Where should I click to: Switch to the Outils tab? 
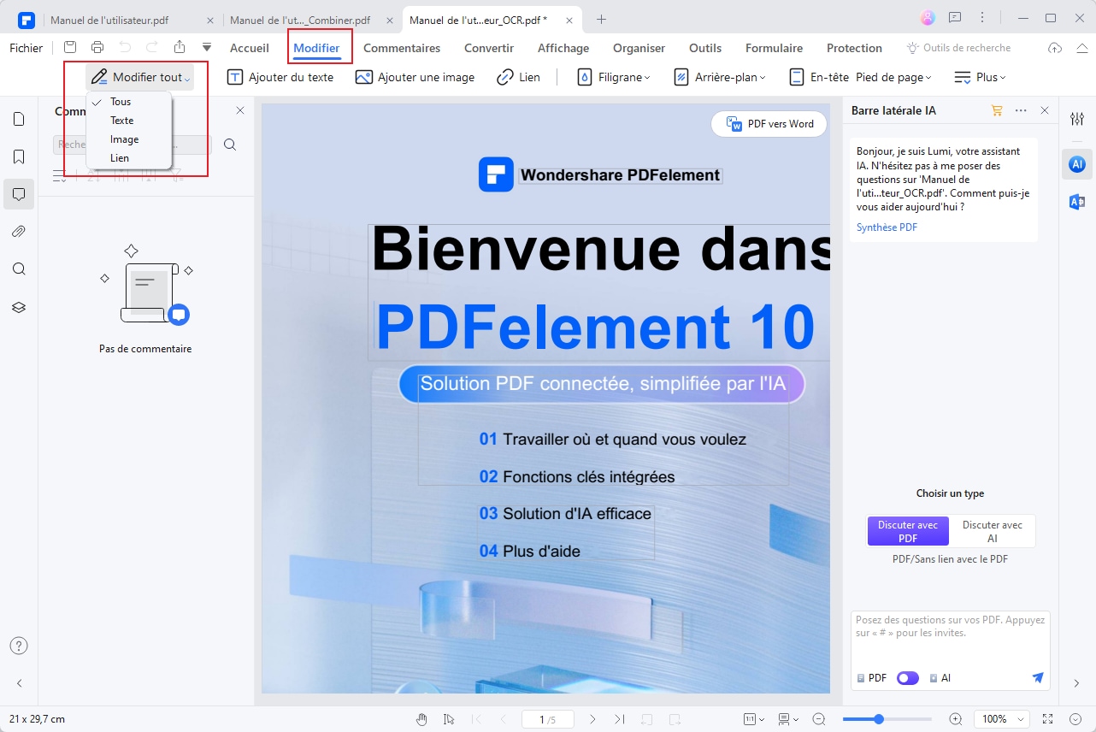tap(705, 48)
